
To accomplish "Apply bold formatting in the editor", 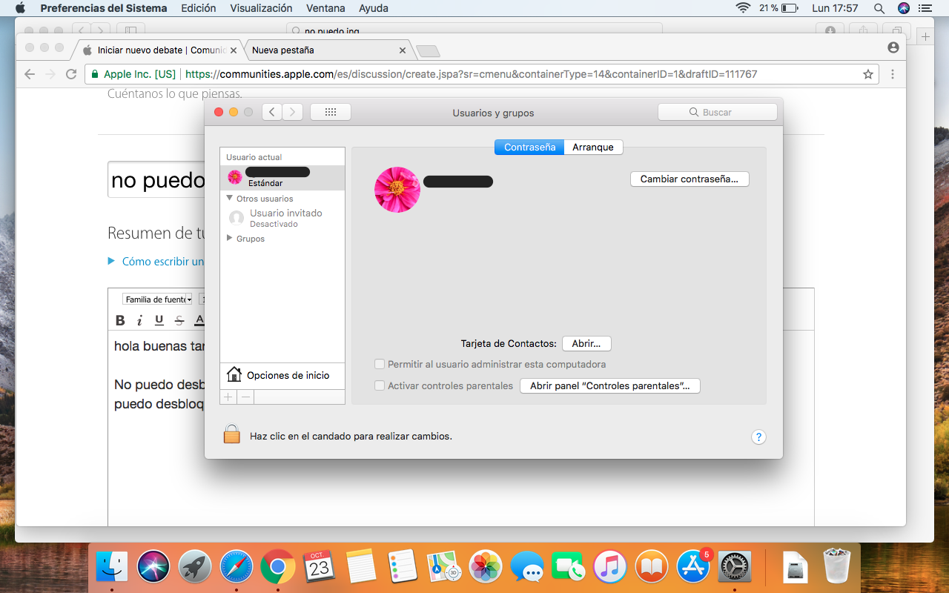I will (x=120, y=320).
